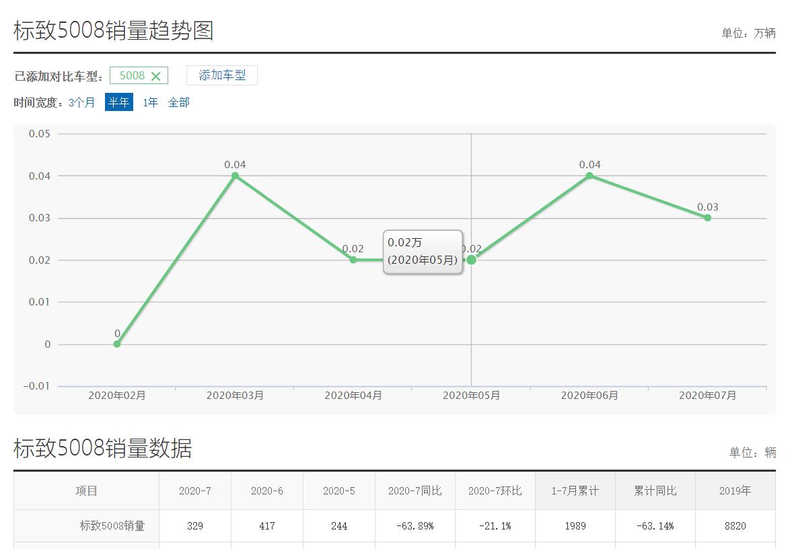Switch time width to 全部
The image size is (792, 549).
179,102
